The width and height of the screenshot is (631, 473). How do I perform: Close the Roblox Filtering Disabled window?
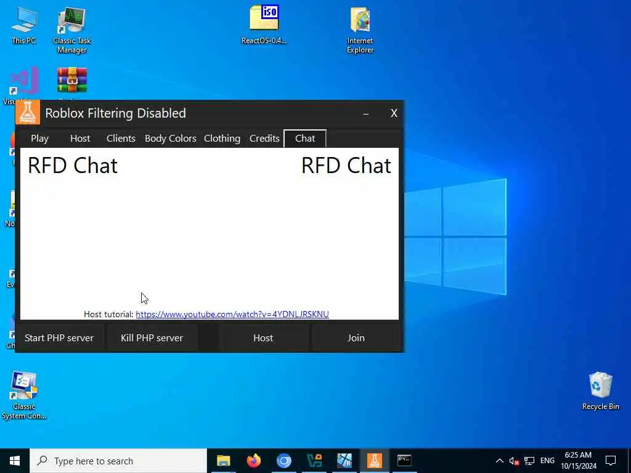tap(394, 113)
